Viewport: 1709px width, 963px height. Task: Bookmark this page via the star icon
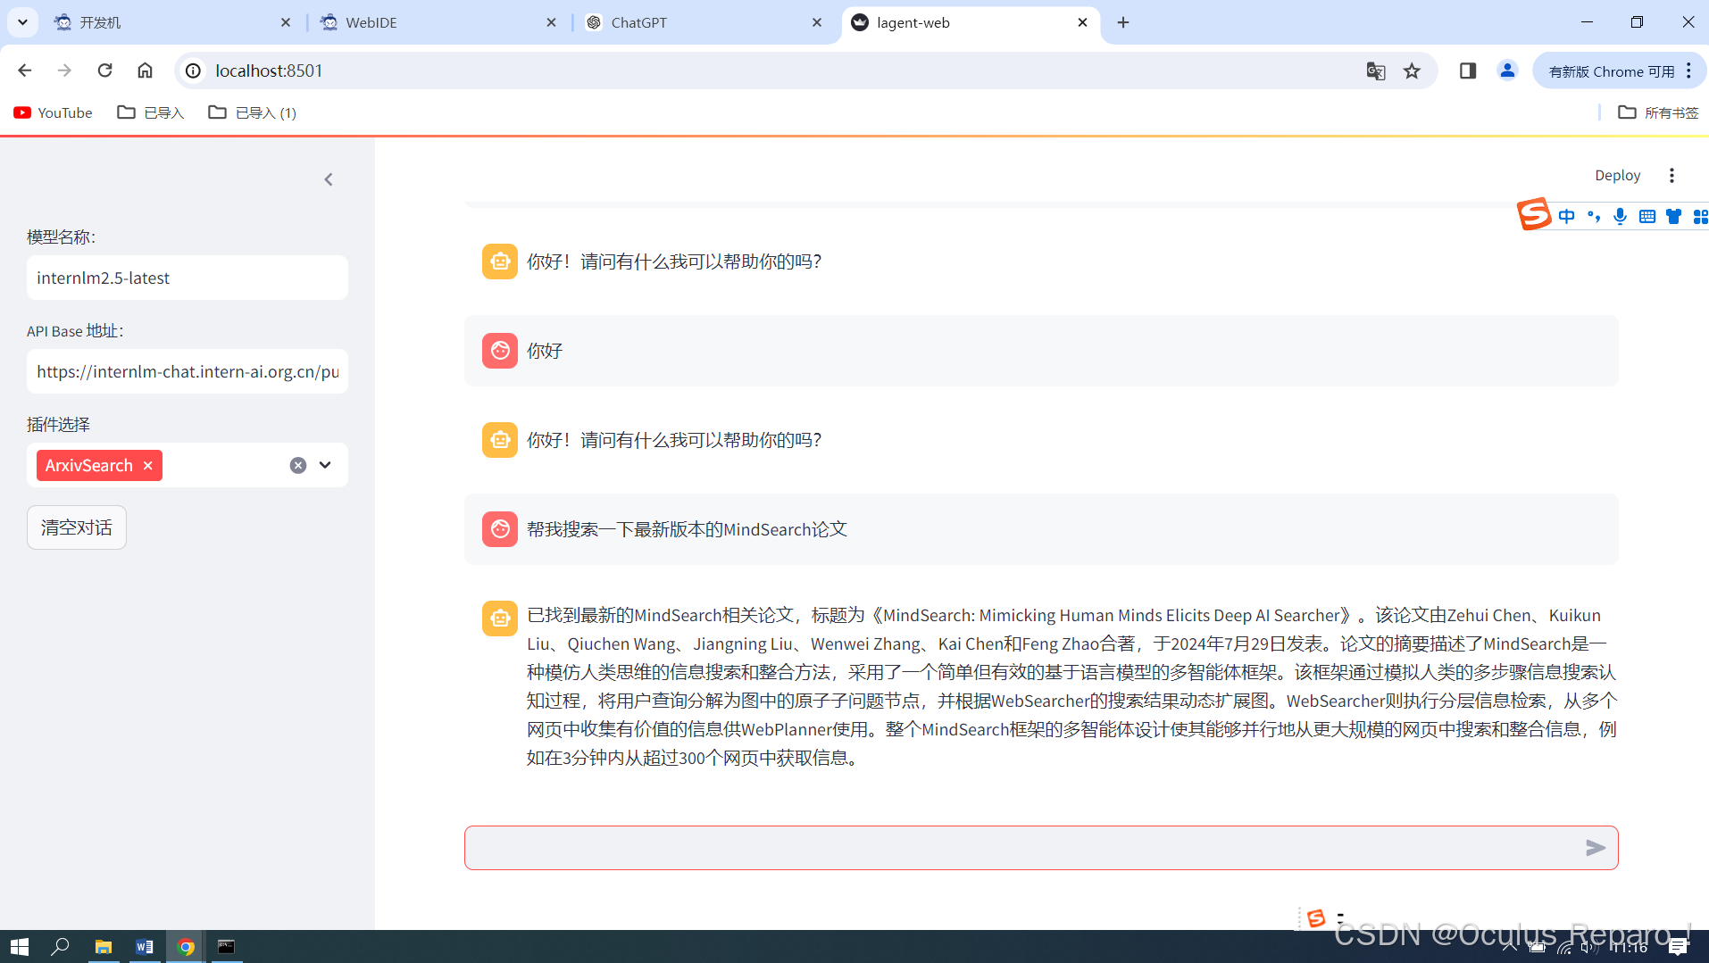click(x=1412, y=71)
